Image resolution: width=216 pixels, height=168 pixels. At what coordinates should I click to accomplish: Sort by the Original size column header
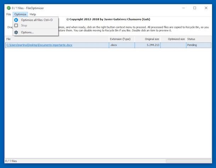coord(148,39)
